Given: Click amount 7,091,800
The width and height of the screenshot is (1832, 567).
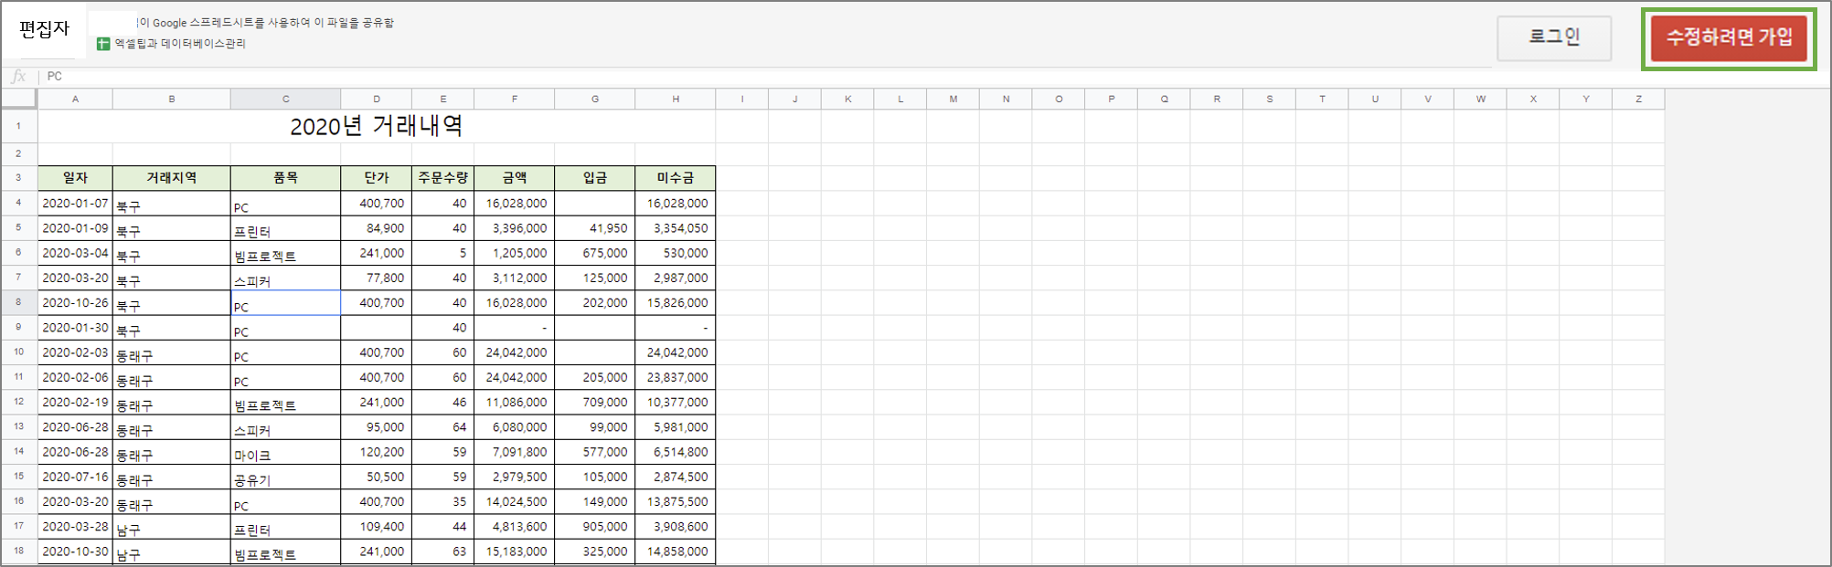Looking at the screenshot, I should (515, 452).
